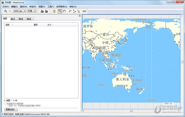This screenshot has width=185, height=117.
Task: Switch to the 航迹 tab
Action: 30,19
